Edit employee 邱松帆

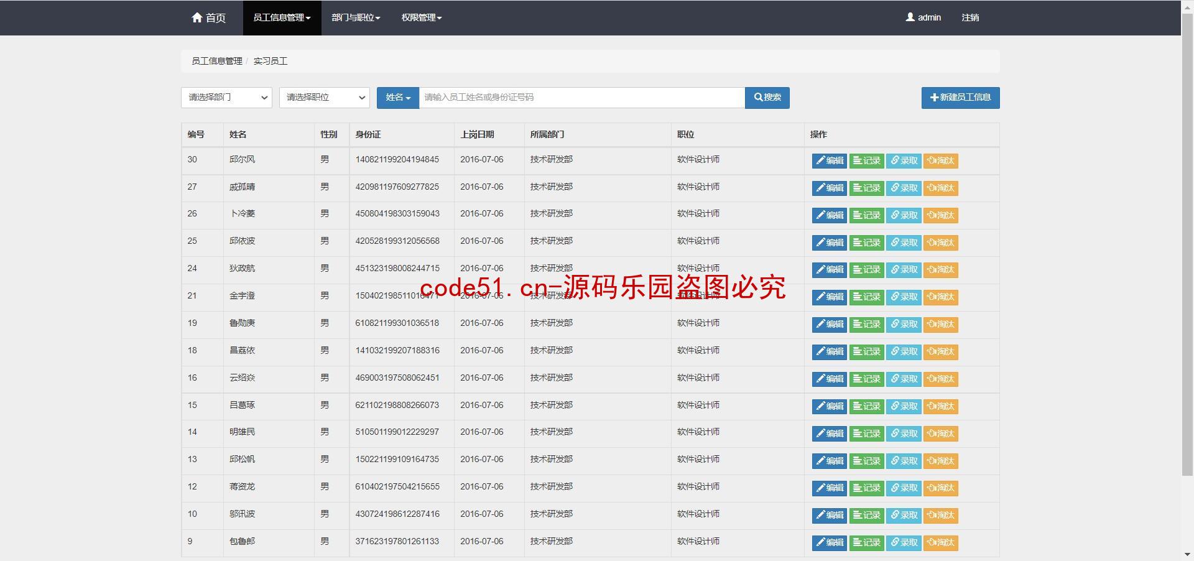(x=829, y=461)
